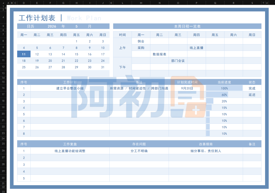Screen dimensions: 275x193
Task: Select calendar day 20
Action: 50,61
